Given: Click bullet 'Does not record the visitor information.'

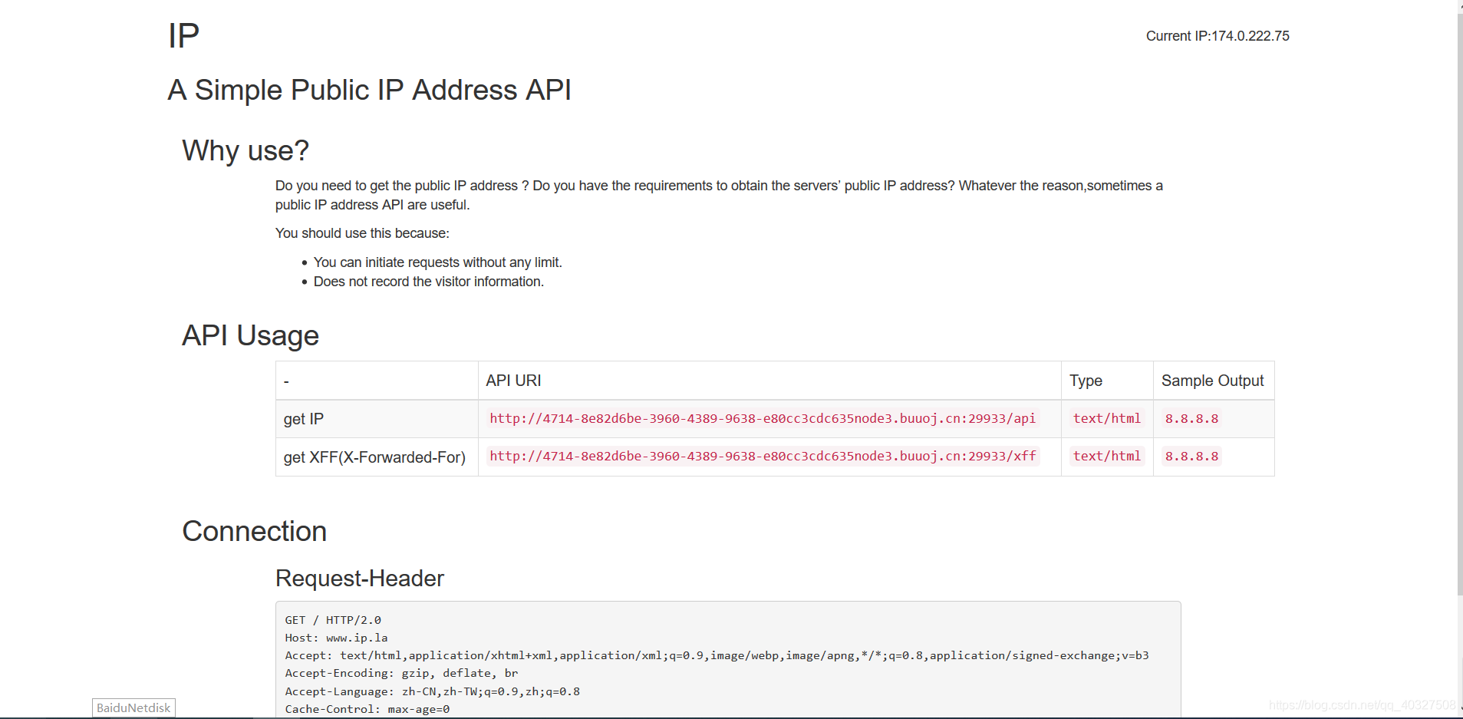Looking at the screenshot, I should coord(428,282).
